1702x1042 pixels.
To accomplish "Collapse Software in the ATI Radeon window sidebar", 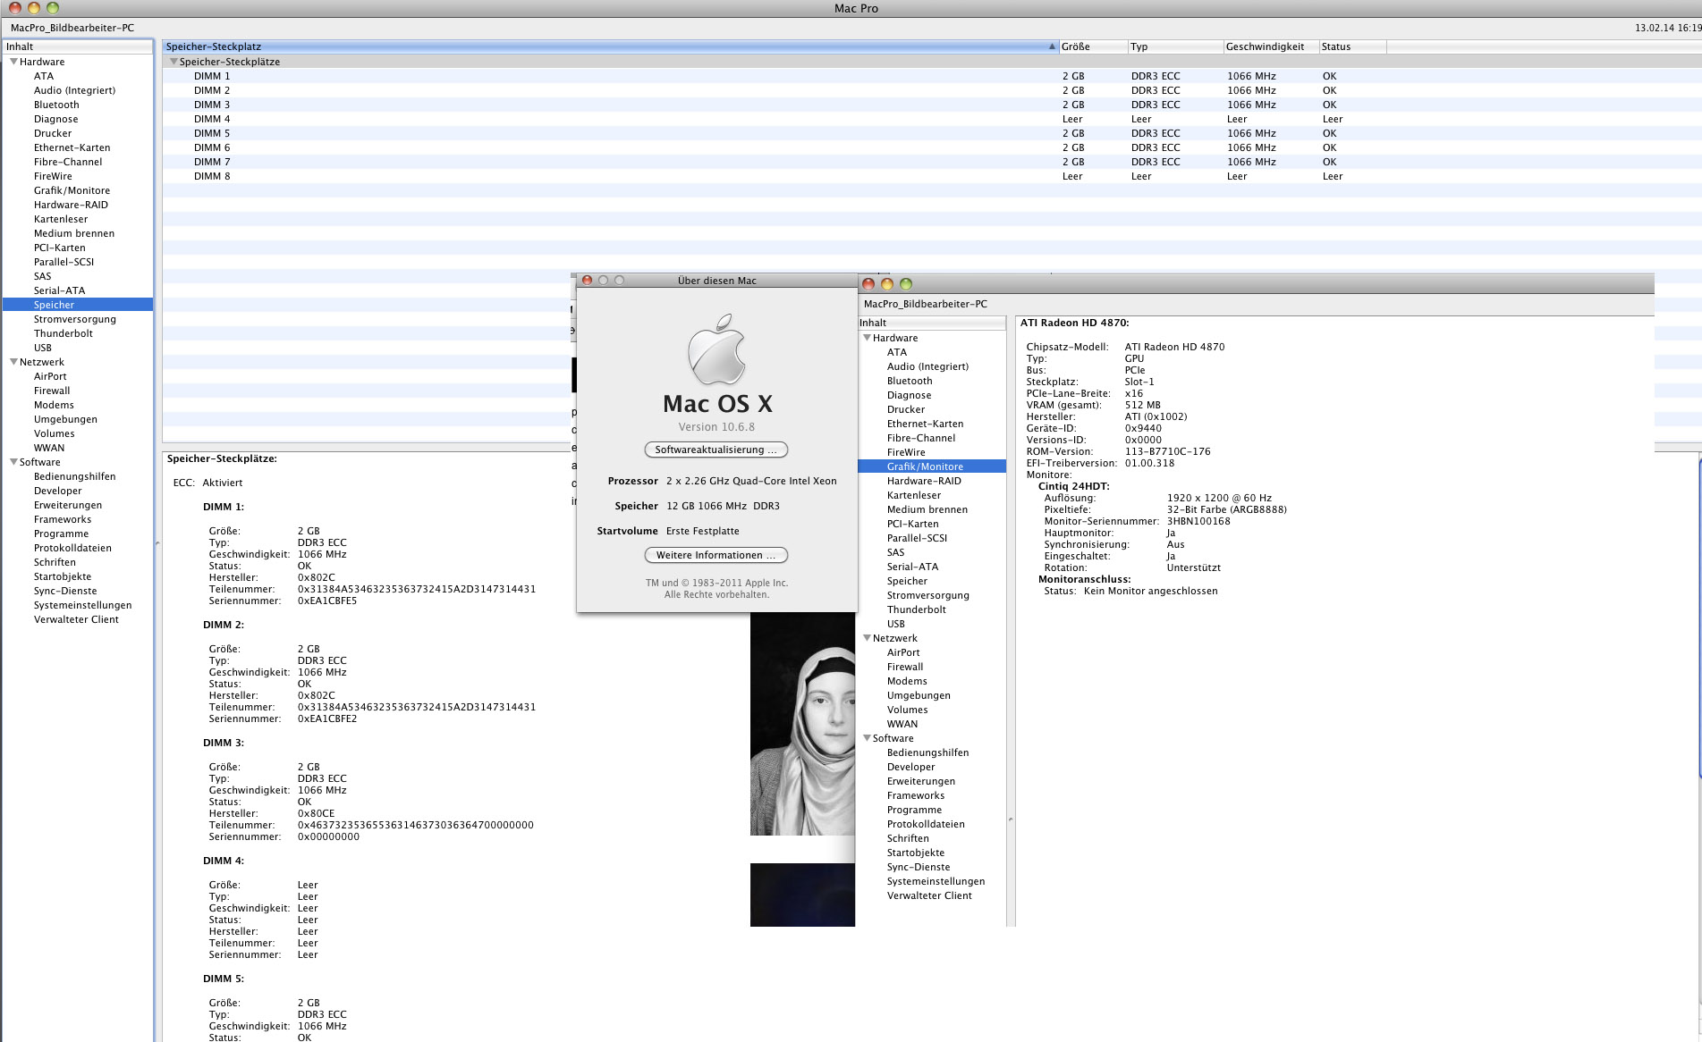I will 867,738.
